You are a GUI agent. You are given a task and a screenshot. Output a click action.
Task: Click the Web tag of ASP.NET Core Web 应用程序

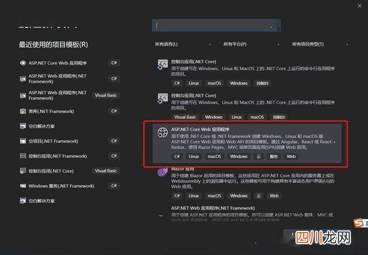[291, 156]
